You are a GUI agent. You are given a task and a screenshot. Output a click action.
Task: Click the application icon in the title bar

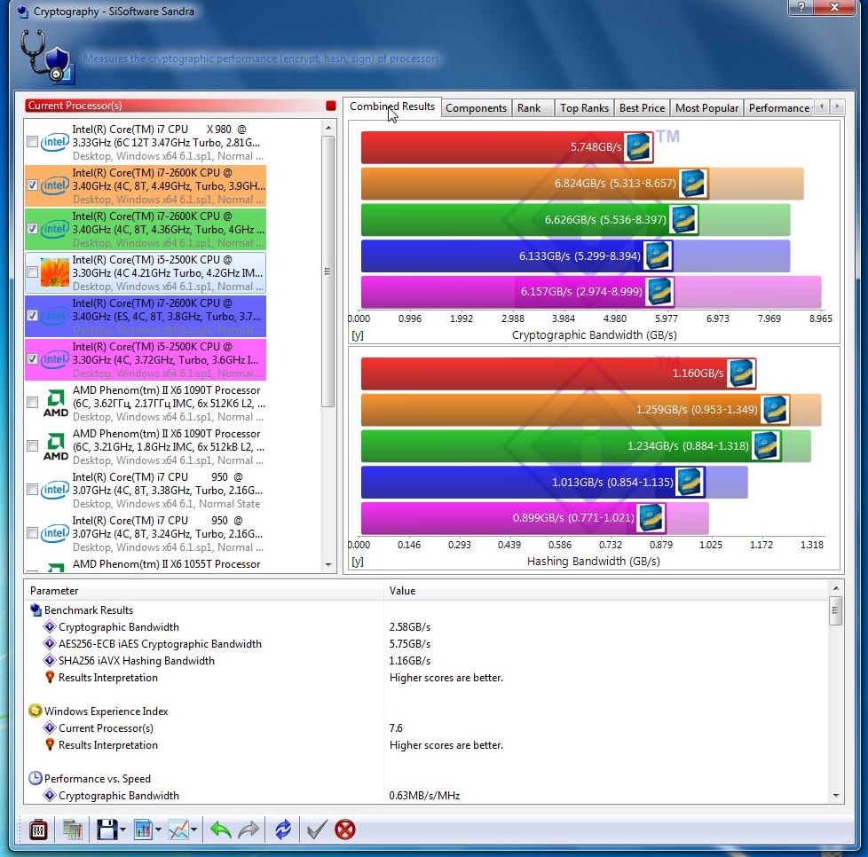[x=23, y=12]
